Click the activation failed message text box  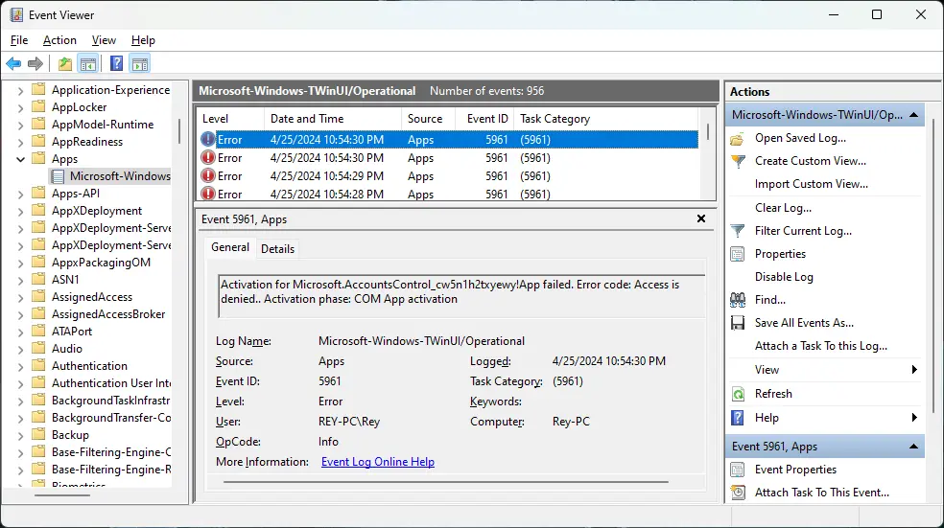tap(461, 296)
